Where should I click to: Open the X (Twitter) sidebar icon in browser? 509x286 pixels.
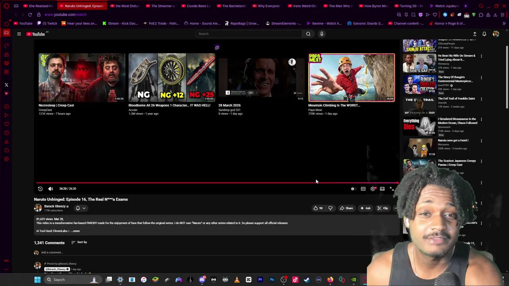pos(6,85)
